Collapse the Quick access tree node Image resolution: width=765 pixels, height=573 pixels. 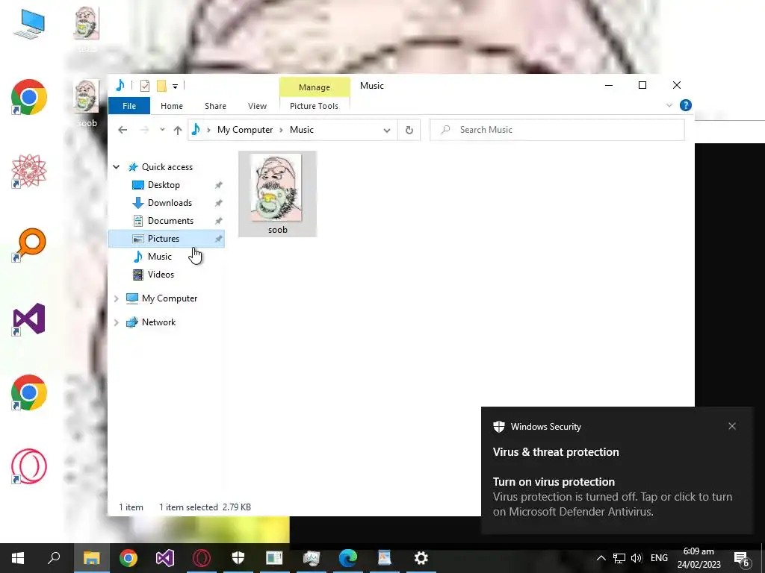click(116, 166)
